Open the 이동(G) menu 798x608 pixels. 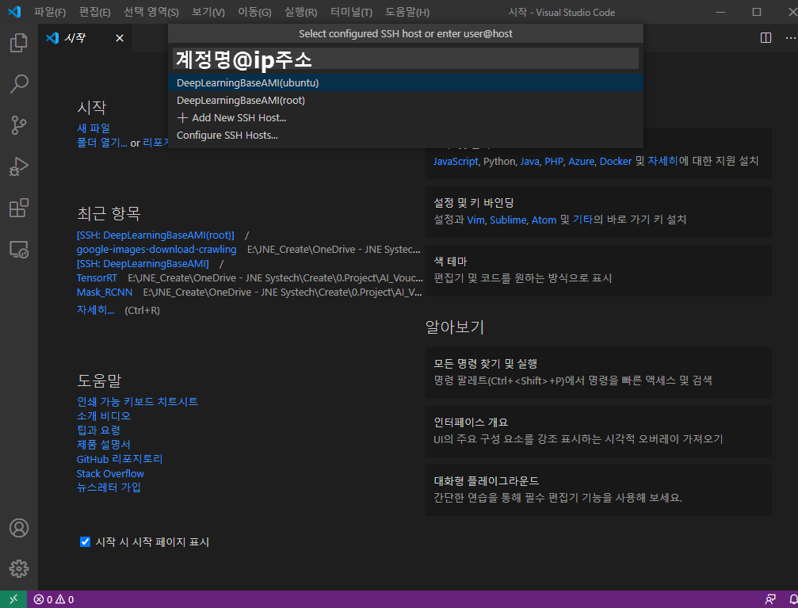254,12
